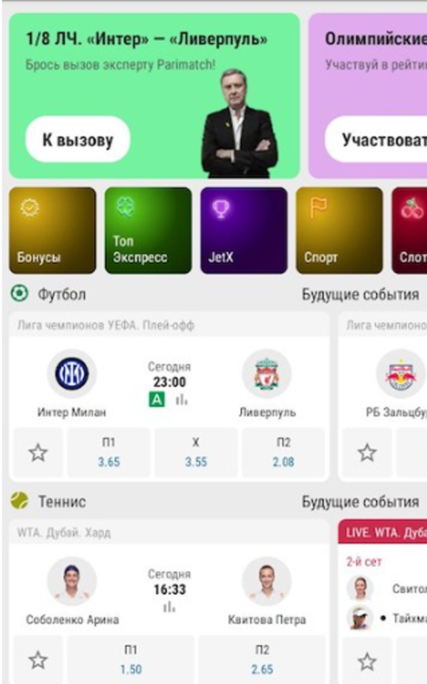Click the Liverpool club crest
Image resolution: width=427 pixels, height=684 pixels.
[x=267, y=374]
